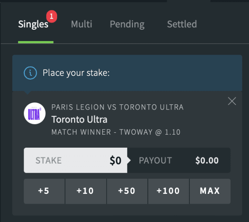Open the Multi tab

(x=82, y=24)
